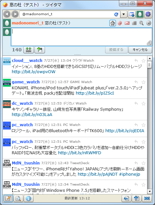
Task: Favorite the MdN_tsushin 12:43 tweet
Action: [x=144, y=163]
